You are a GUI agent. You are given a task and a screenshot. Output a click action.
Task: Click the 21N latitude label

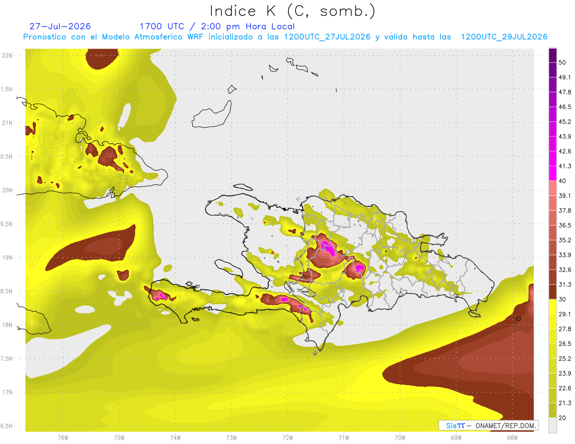(x=8, y=123)
